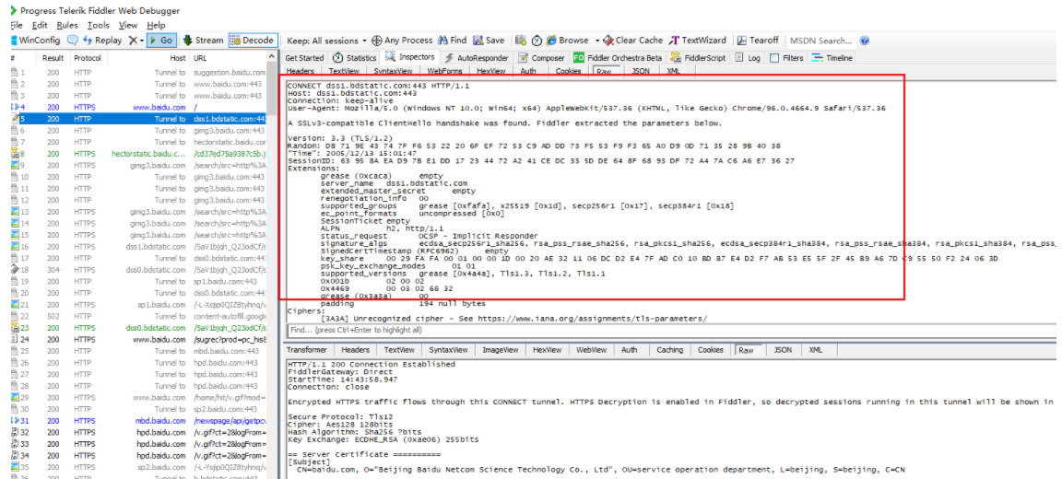Click the script icon of session 8
The image size is (1062, 479).
(14, 154)
